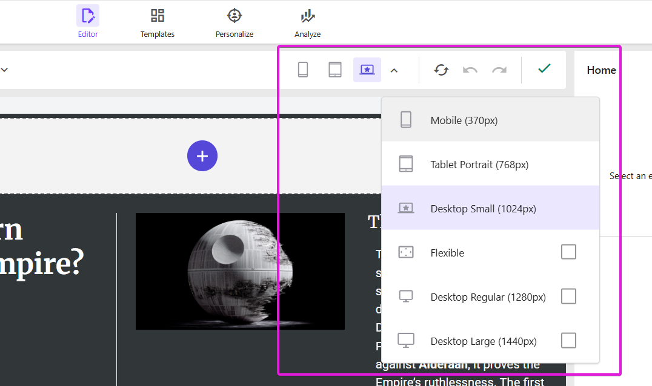
Task: Switch to the Templates section
Action: pyautogui.click(x=158, y=22)
